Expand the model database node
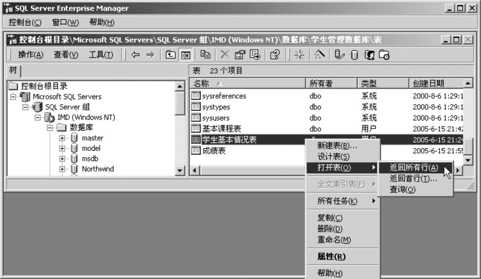 (x=62, y=148)
